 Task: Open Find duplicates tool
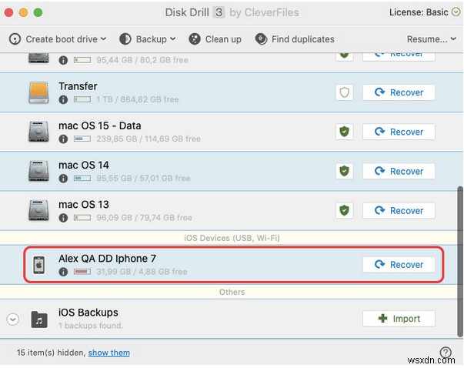[295, 39]
